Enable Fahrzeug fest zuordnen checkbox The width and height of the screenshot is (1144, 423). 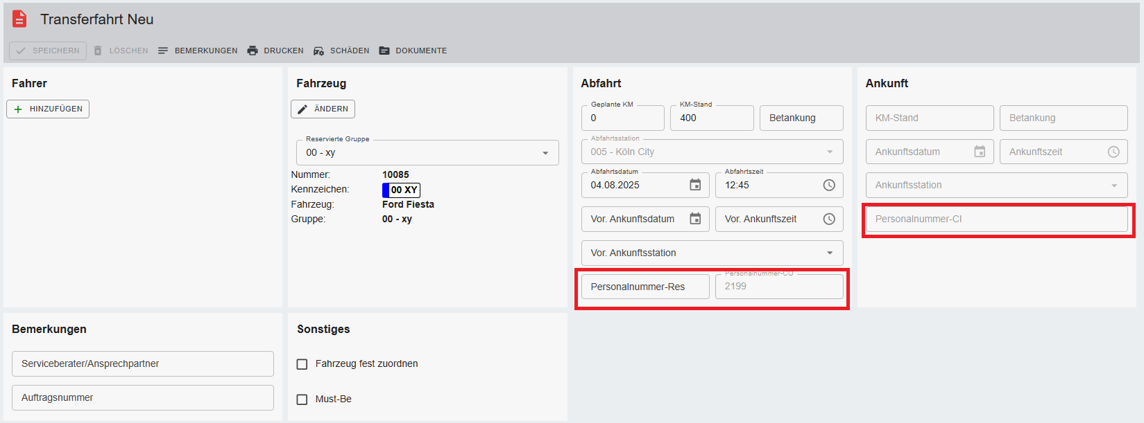pyautogui.click(x=302, y=364)
